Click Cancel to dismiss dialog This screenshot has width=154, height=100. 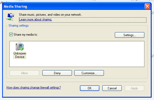point(112,88)
